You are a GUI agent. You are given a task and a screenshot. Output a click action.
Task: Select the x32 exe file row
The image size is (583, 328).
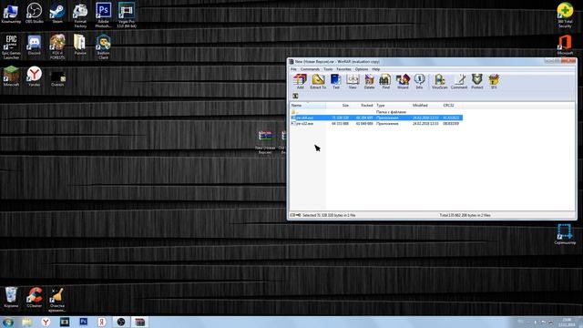pos(376,124)
